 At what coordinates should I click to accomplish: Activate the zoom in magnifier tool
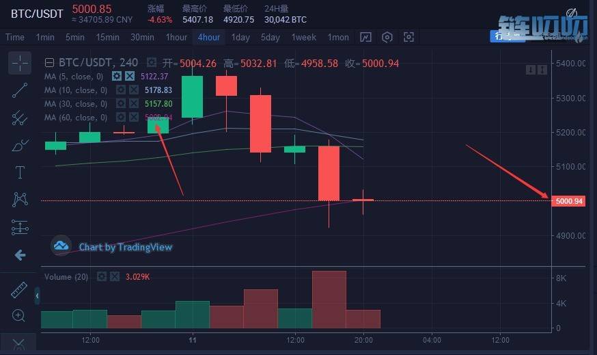pos(18,316)
